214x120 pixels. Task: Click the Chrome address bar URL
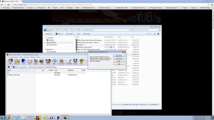click(x=52, y=5)
